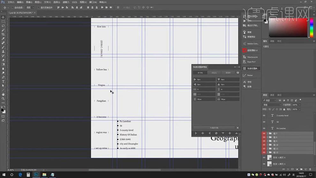Open the layer filter kind dropdown

[x=269, y=100]
